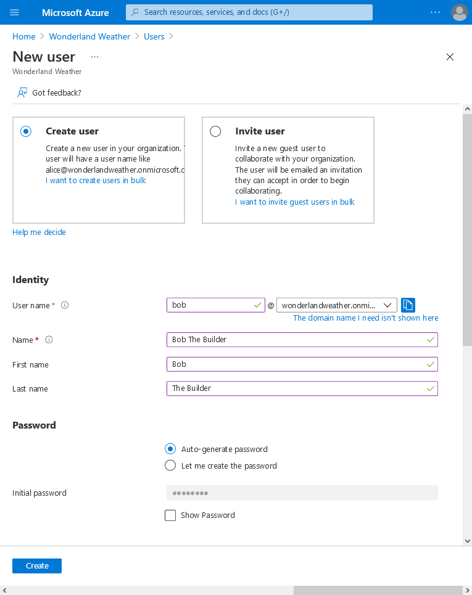This screenshot has height=595, width=472.
Task: Open the account avatar menu
Action: tap(459, 12)
